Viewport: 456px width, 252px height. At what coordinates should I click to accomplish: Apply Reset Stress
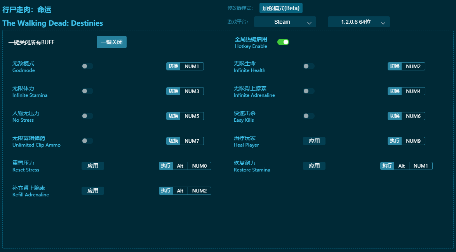92,166
